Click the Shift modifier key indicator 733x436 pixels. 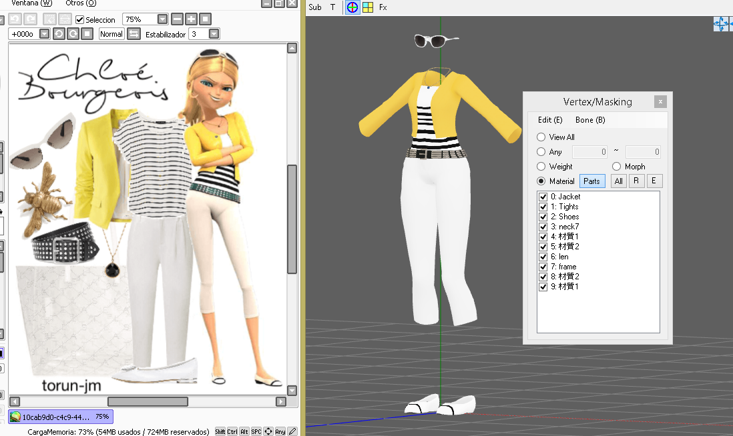pos(220,432)
